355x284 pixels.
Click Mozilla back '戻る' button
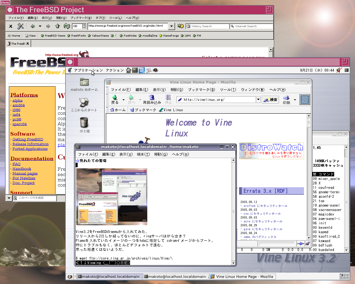(115, 99)
